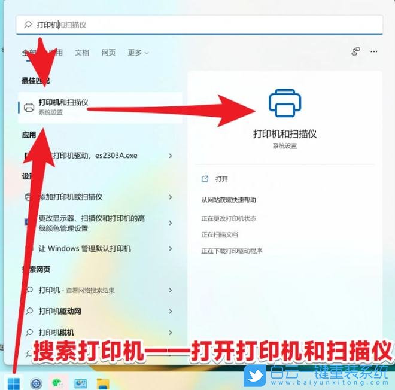Expand arrow for 让 Windows 管理默认打印机

click(171, 249)
